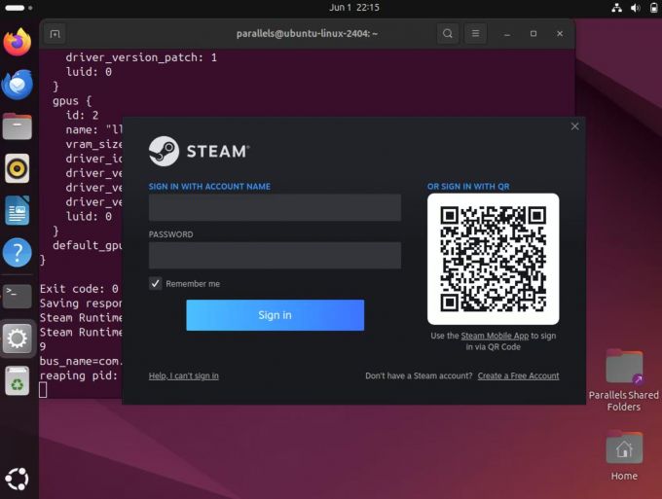Click the blue Sign in button
The image size is (662, 499).
(x=275, y=315)
